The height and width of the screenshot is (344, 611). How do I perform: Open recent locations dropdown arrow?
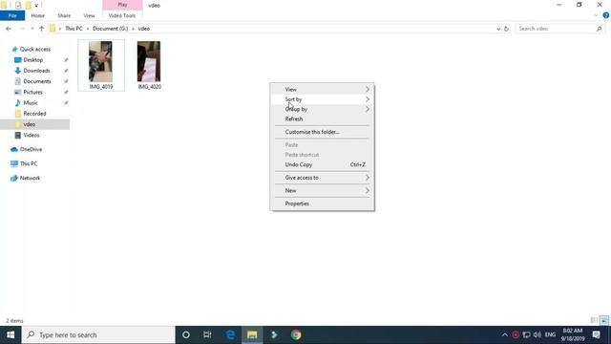click(x=32, y=29)
